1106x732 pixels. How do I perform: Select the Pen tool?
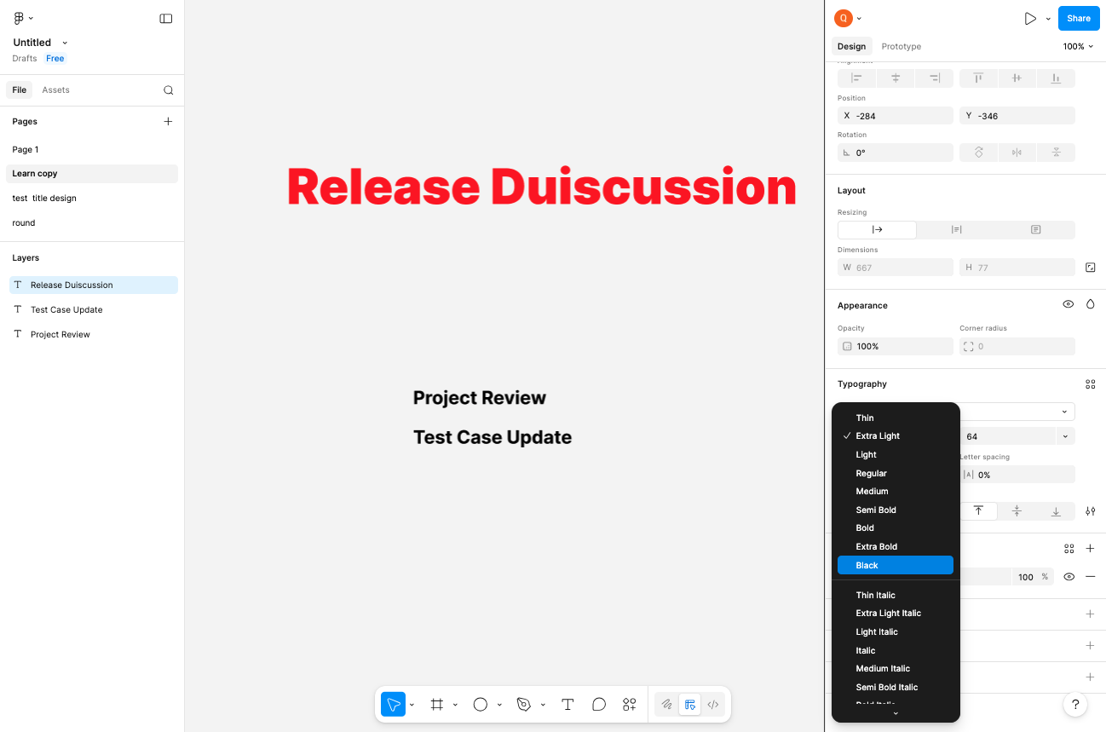click(x=524, y=705)
